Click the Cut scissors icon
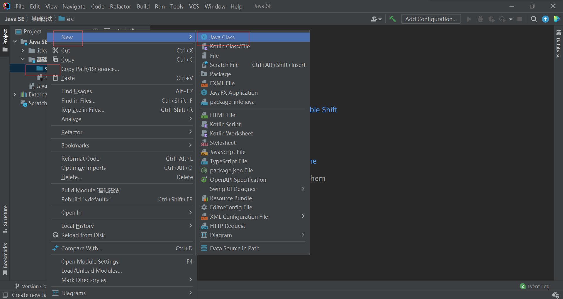 (55, 50)
